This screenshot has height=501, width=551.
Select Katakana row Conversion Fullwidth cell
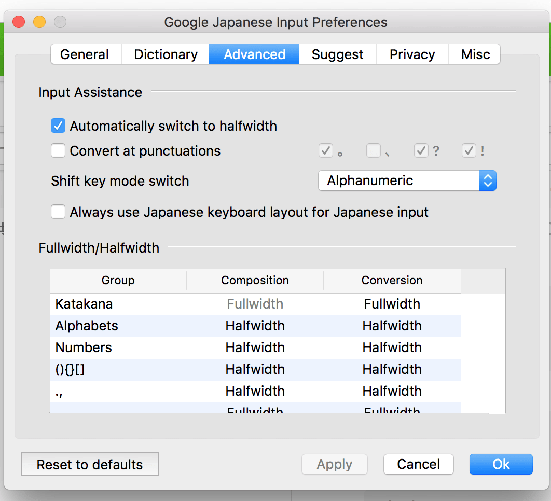coord(392,304)
